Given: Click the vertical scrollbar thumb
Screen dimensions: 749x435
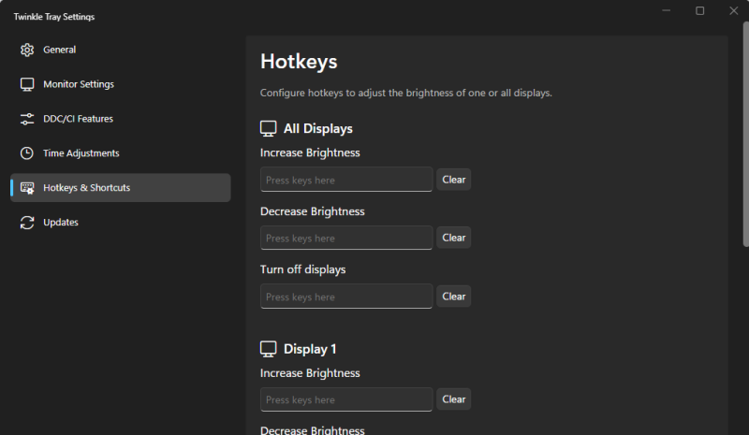Looking at the screenshot, I should (745, 134).
